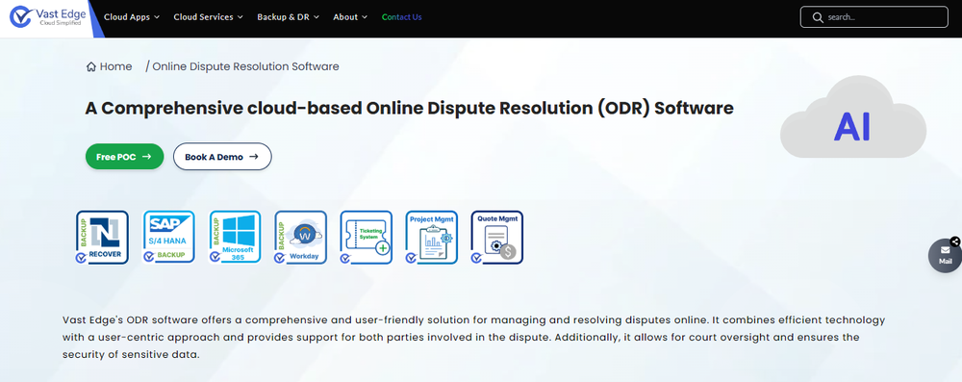Expand the Cloud Services dropdown menu
The image size is (962, 382).
tap(208, 17)
